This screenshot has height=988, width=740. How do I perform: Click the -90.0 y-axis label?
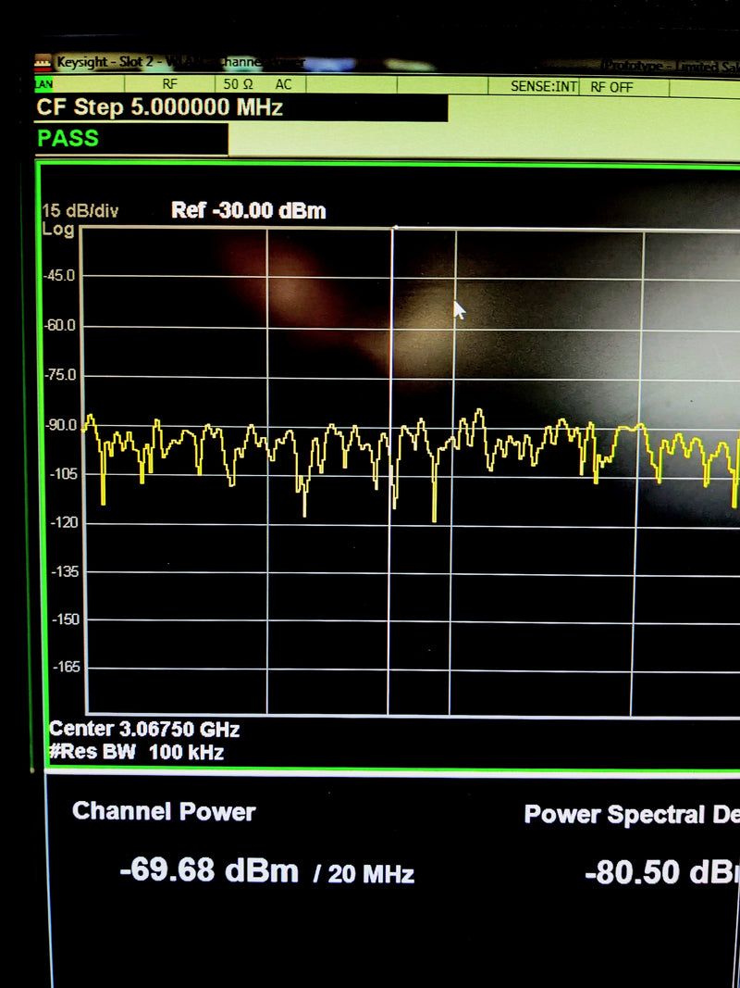[x=60, y=425]
